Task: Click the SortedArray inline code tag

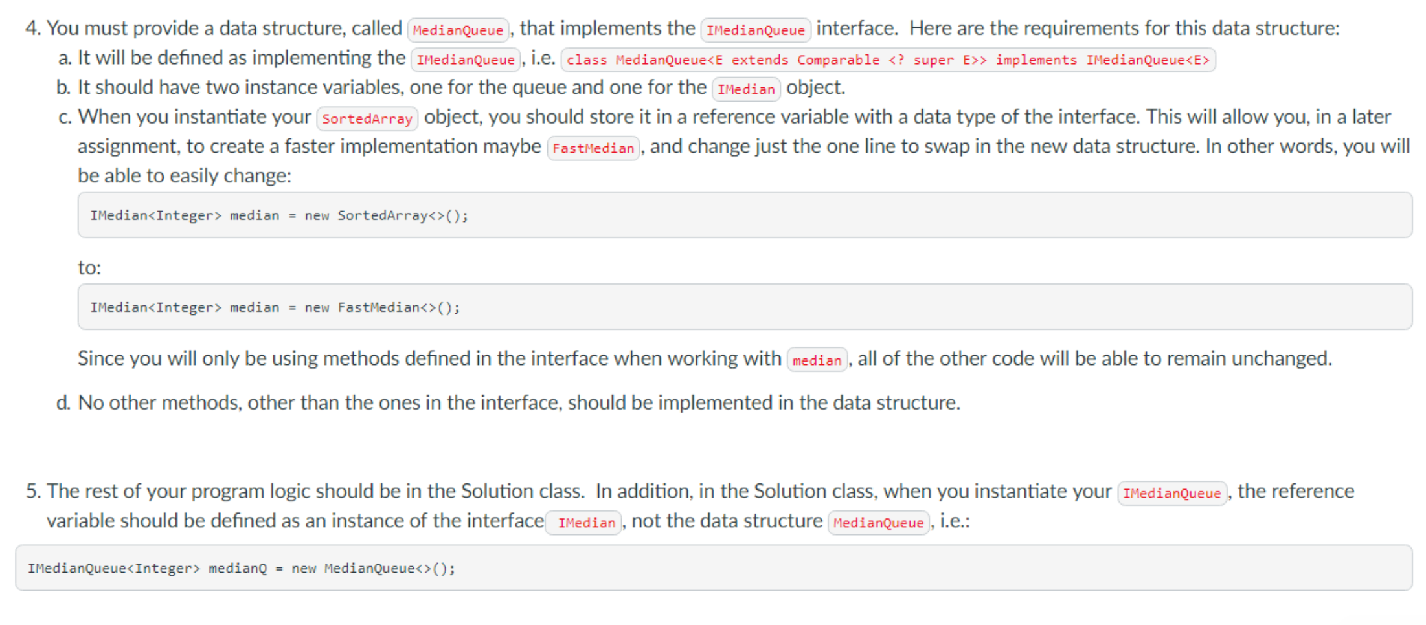Action: click(x=367, y=118)
